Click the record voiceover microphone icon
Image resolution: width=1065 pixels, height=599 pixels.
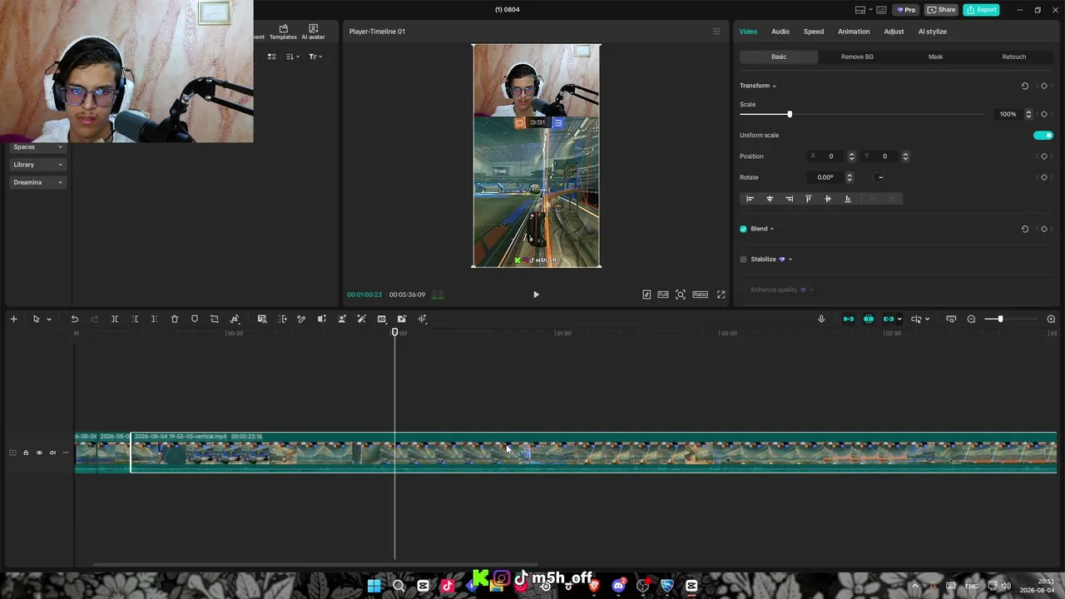click(821, 319)
